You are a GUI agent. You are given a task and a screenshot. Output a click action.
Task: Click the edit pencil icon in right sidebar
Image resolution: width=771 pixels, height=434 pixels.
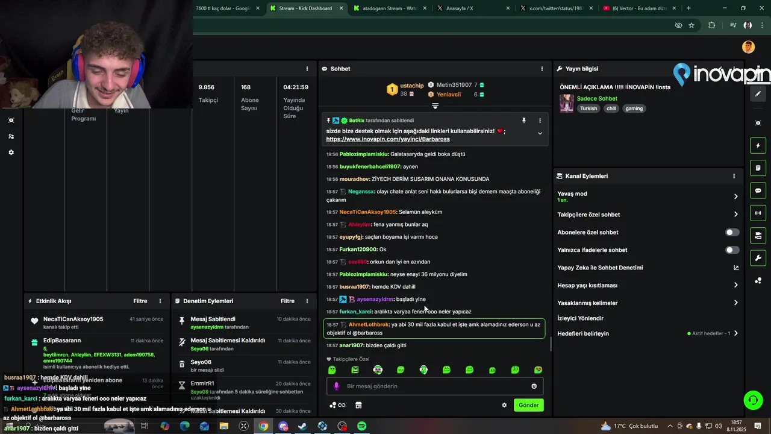coord(758,94)
